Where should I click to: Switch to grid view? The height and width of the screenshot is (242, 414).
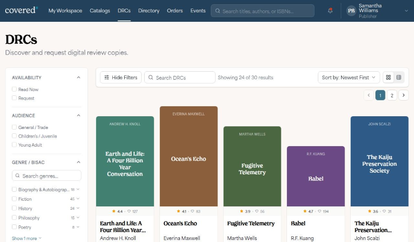coord(388,77)
